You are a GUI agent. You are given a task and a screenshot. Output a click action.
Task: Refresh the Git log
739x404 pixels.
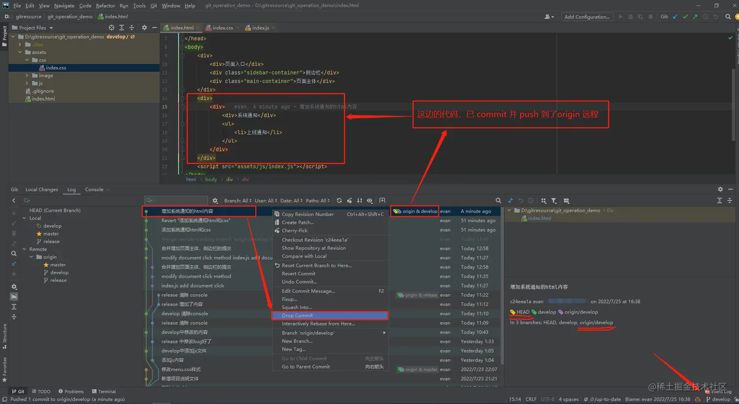(x=339, y=201)
